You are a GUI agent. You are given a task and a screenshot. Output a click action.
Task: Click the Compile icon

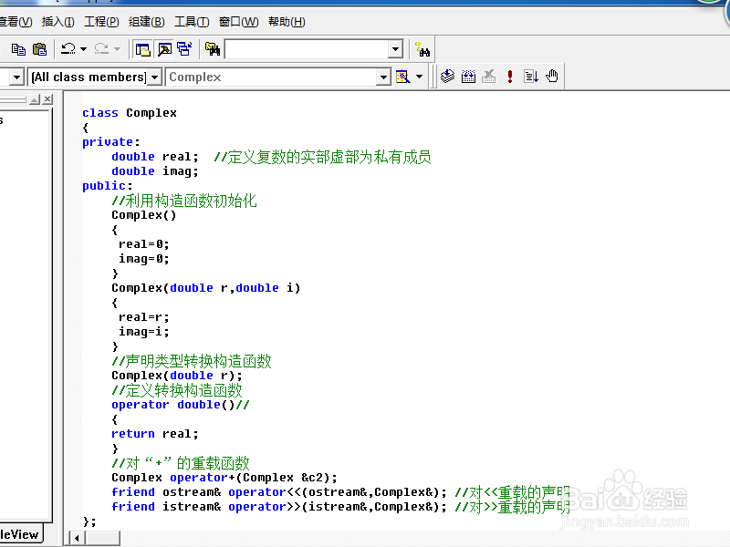(447, 77)
